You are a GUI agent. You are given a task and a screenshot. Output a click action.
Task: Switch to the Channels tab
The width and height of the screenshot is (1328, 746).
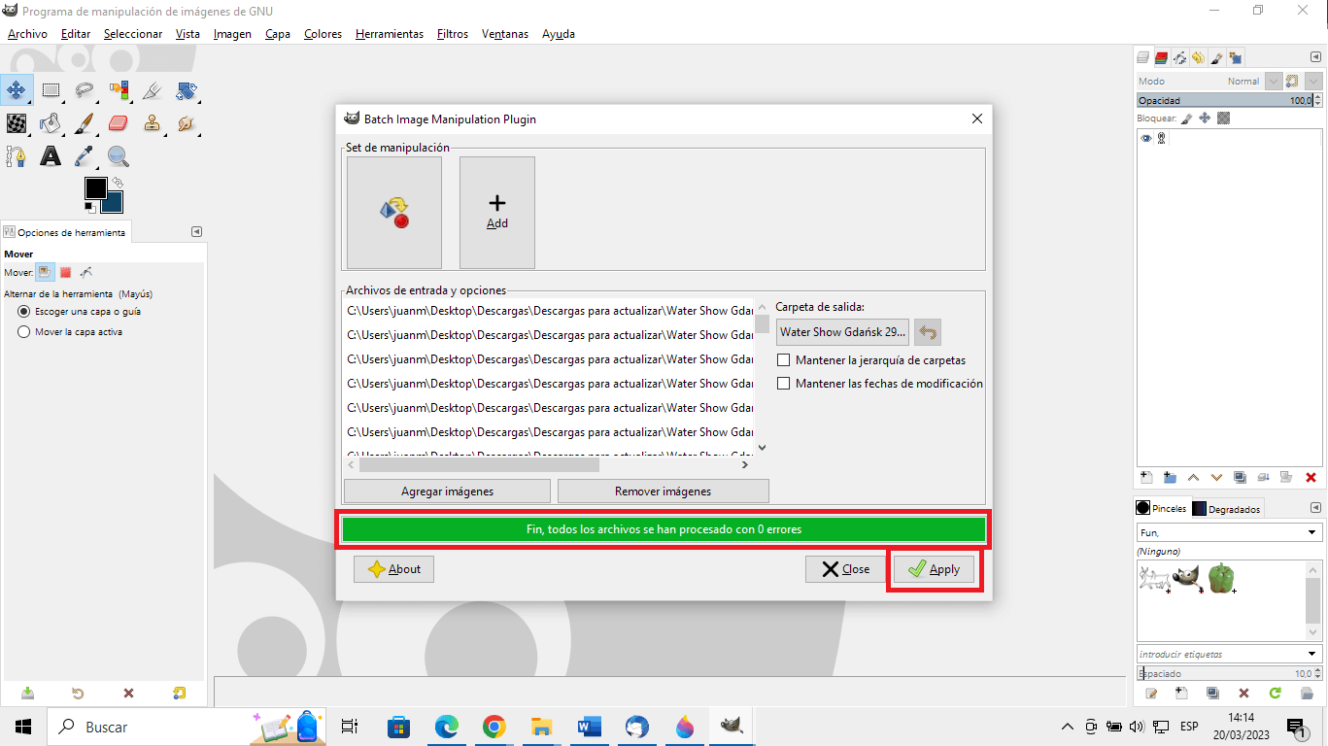tap(1161, 57)
